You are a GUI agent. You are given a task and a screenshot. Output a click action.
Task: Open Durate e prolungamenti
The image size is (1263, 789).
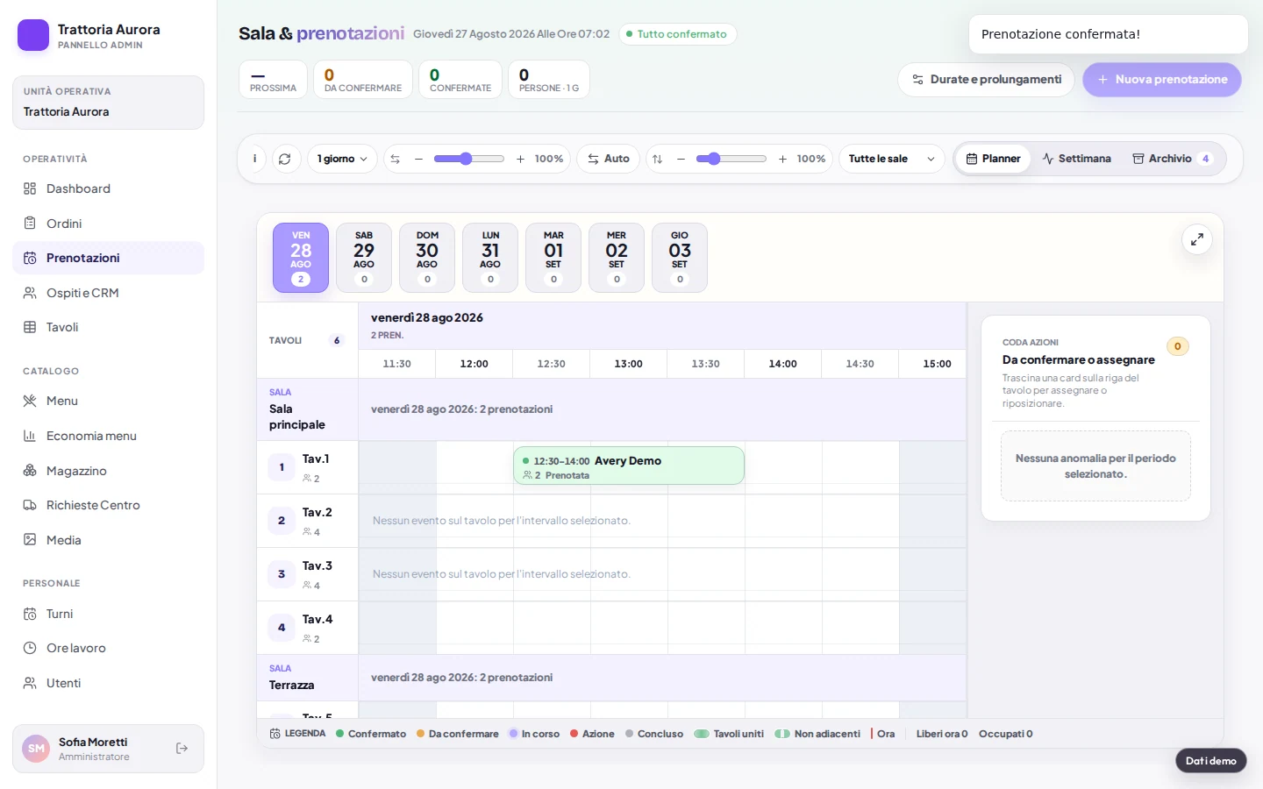click(986, 80)
